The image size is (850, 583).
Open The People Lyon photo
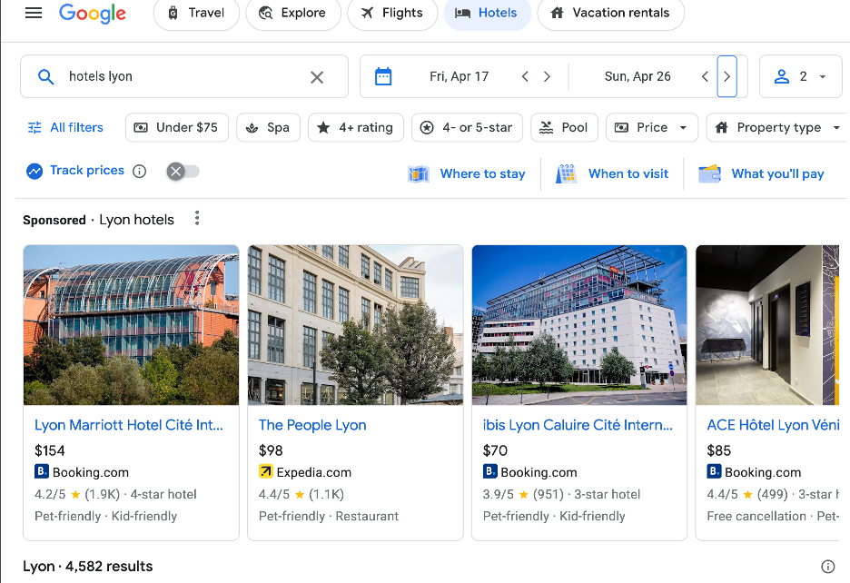click(x=356, y=325)
